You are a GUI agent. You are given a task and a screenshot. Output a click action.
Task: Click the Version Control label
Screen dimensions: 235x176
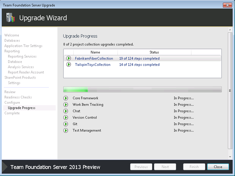click(x=85, y=118)
